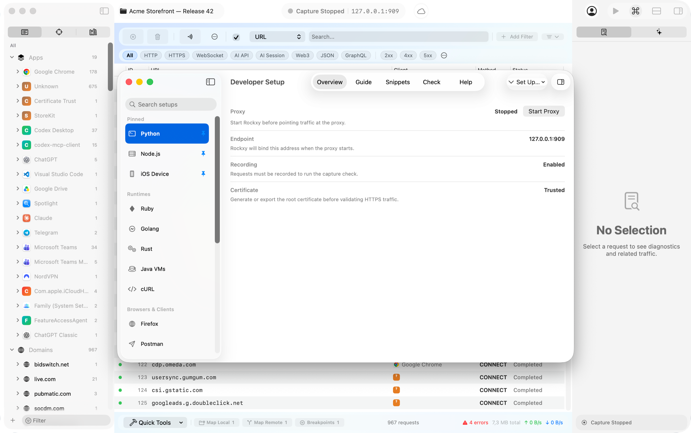Collapse the Domains tree group
This screenshot has width=691, height=433.
coord(12,350)
